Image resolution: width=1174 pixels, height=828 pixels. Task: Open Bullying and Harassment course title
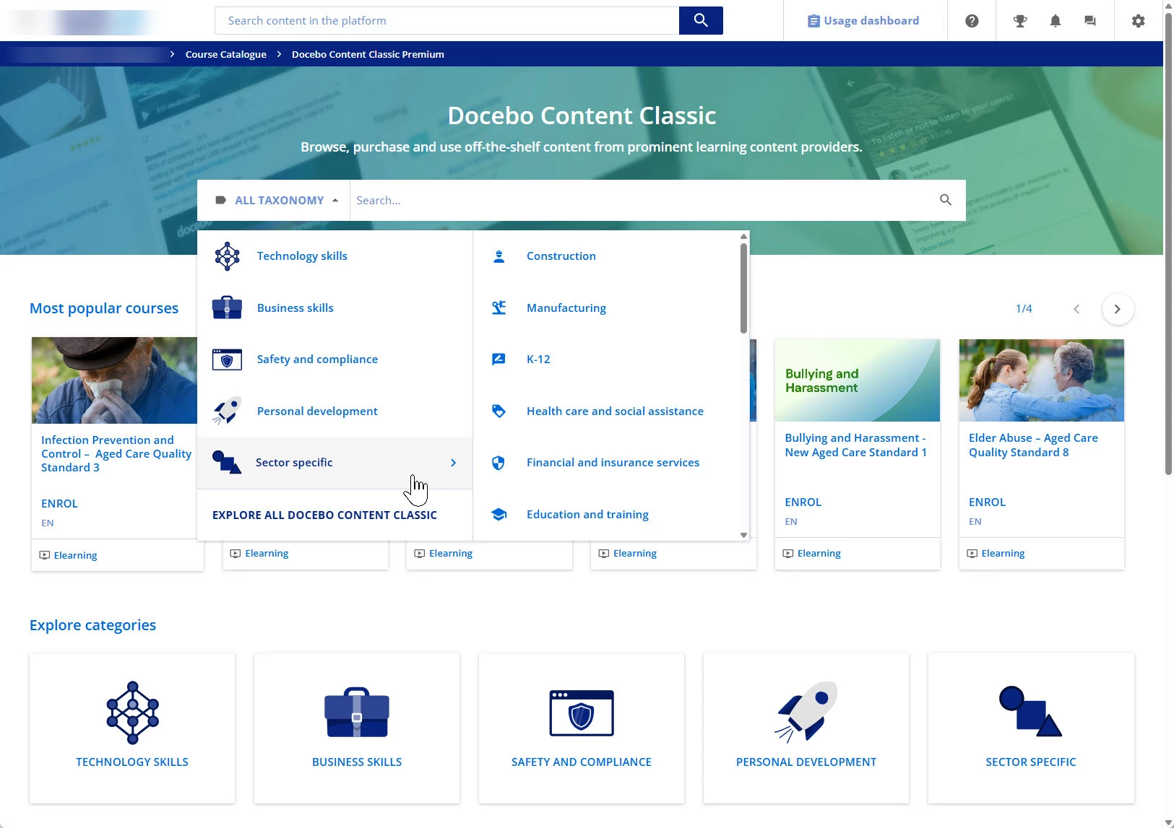point(855,445)
